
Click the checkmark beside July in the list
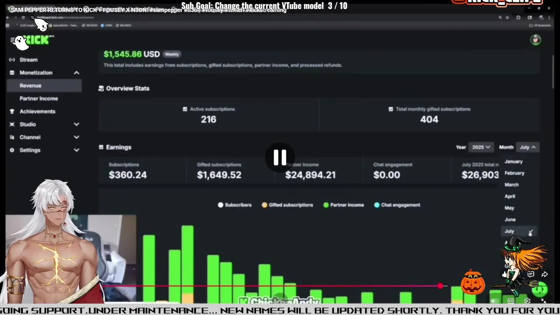tap(530, 231)
